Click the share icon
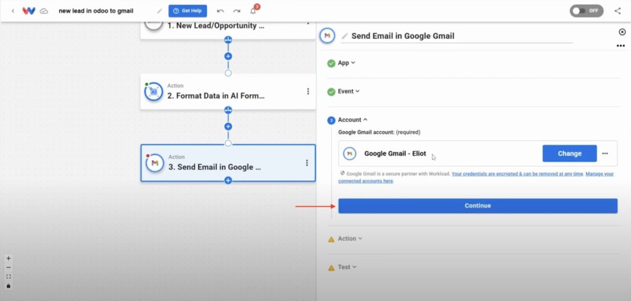Viewport: 631px width, 301px height. (617, 11)
